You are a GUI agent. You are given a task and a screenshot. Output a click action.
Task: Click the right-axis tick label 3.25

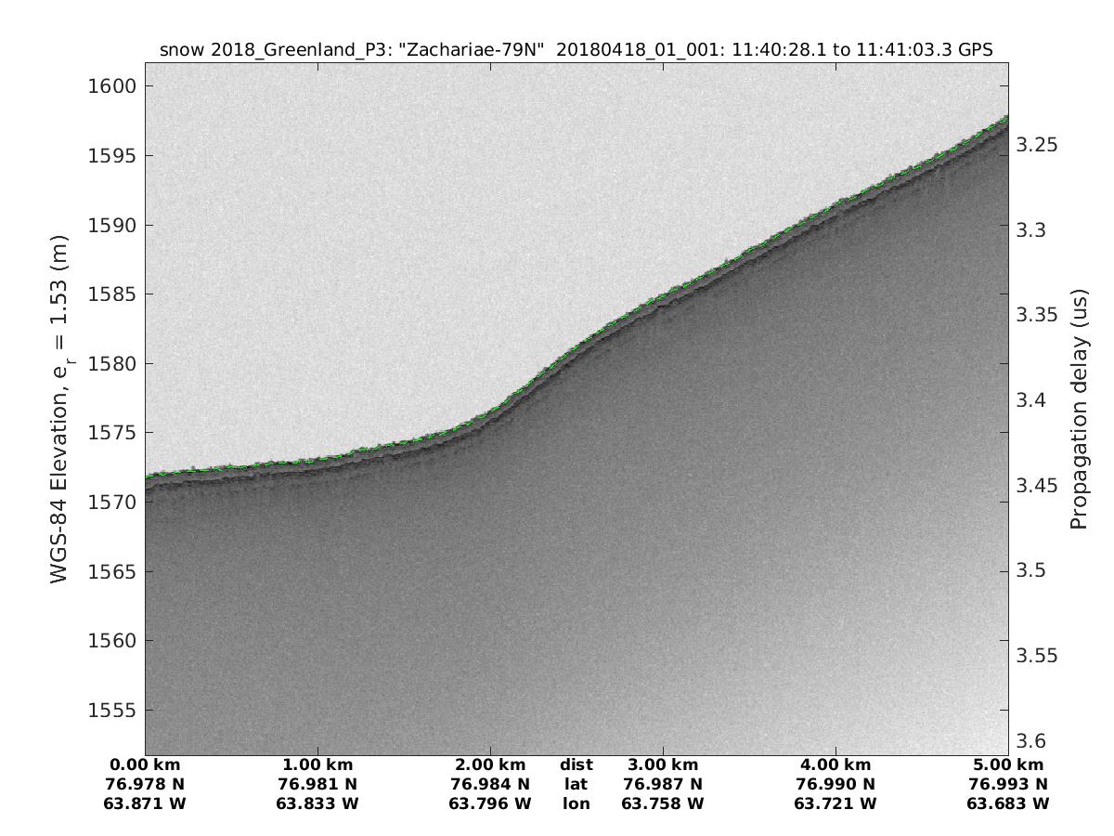pos(1036,145)
